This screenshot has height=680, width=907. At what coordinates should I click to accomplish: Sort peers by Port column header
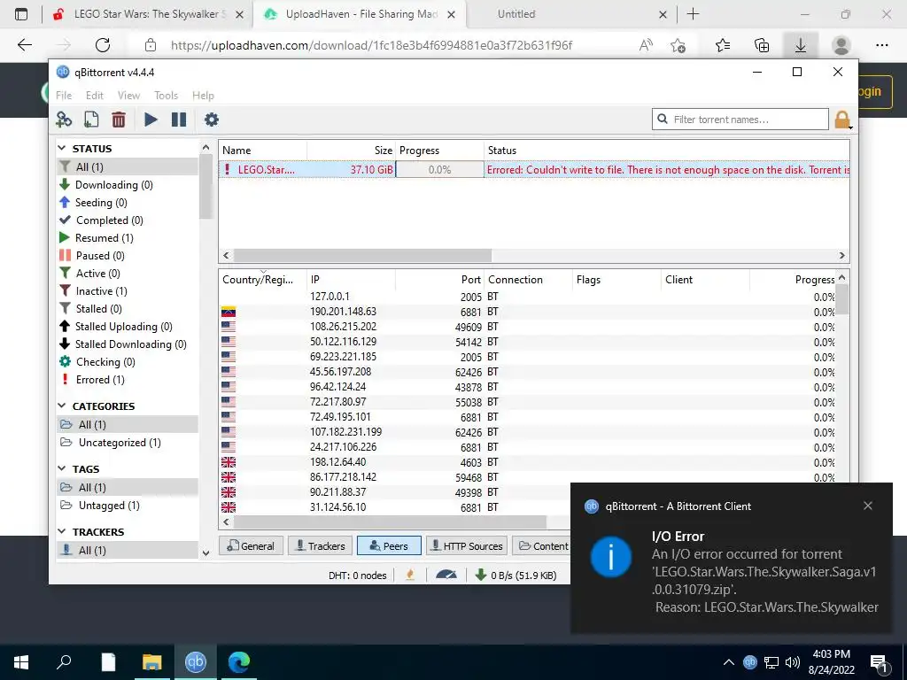(x=440, y=280)
